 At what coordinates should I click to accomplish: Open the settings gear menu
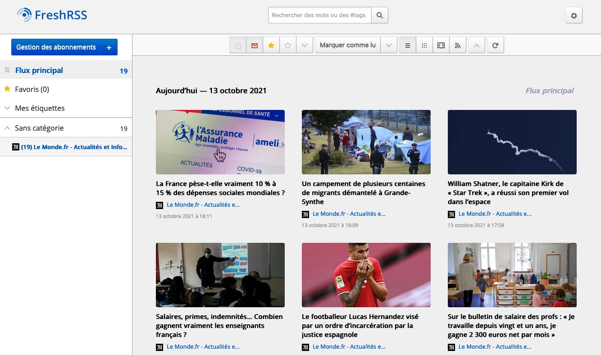click(x=574, y=15)
